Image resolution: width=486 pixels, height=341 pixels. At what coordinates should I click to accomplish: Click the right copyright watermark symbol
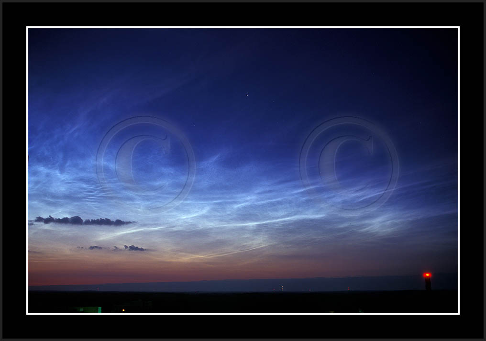(349, 162)
